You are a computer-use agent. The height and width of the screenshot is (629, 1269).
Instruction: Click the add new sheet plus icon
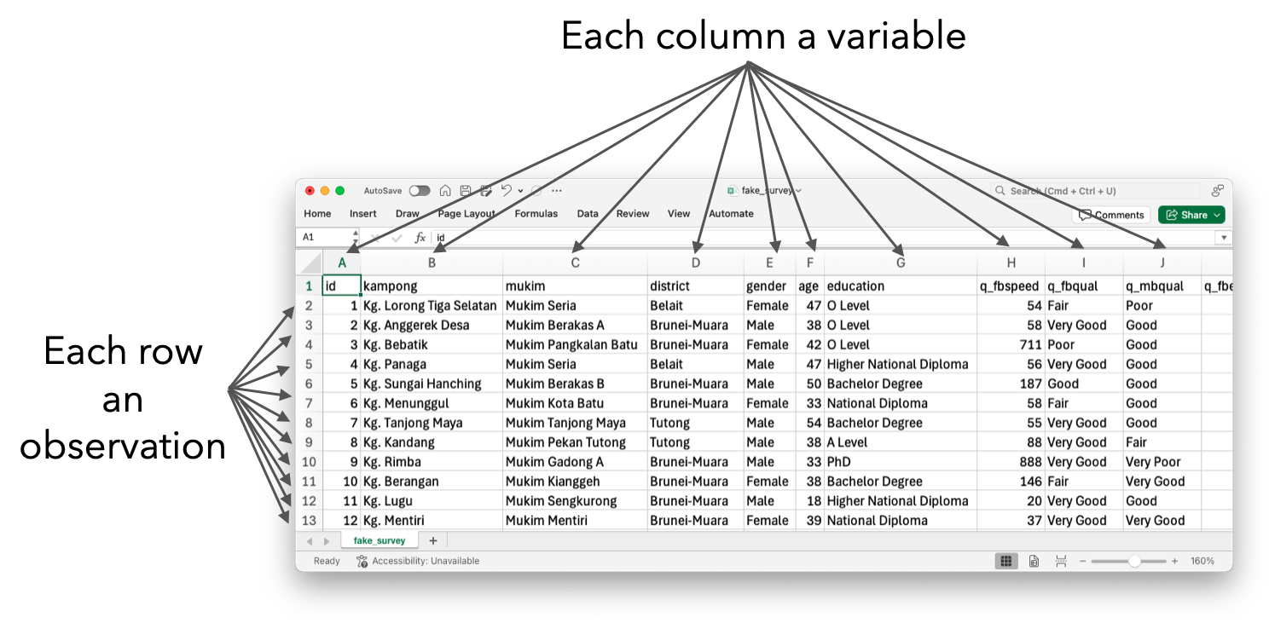point(433,540)
